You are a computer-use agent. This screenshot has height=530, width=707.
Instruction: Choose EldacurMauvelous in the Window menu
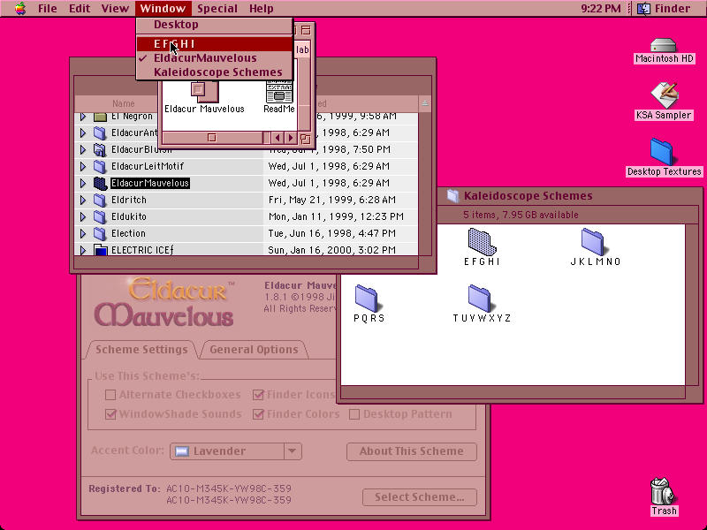214,57
